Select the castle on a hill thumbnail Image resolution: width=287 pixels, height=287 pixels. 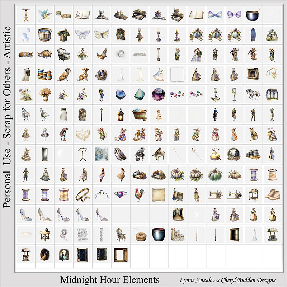pyautogui.click(x=272, y=34)
